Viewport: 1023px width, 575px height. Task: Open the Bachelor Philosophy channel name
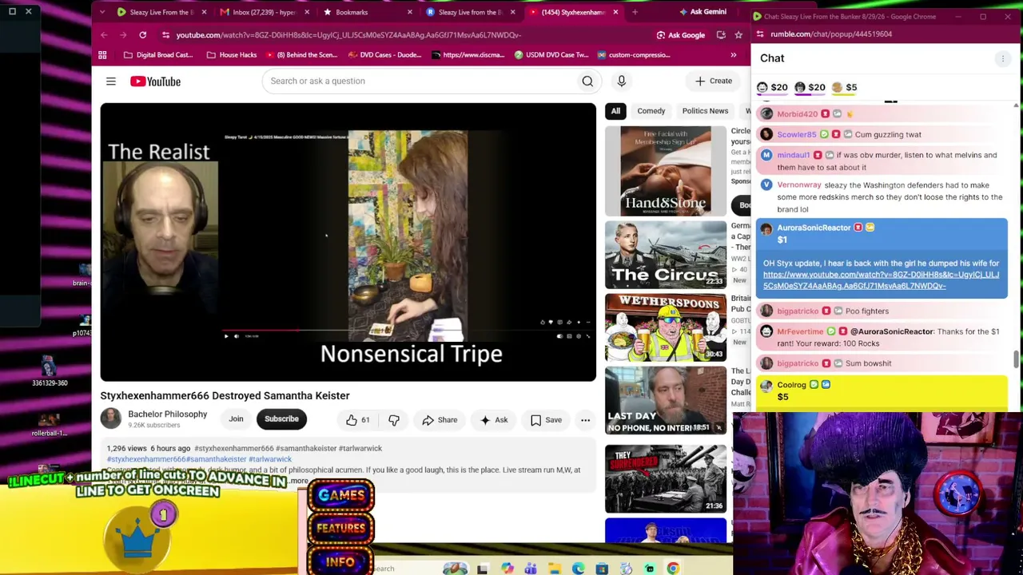coord(168,414)
